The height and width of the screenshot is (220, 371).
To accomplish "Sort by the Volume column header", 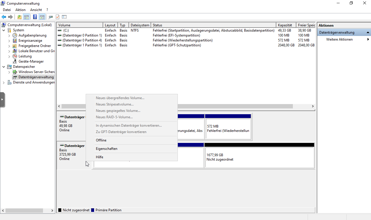I will pyautogui.click(x=80, y=25).
